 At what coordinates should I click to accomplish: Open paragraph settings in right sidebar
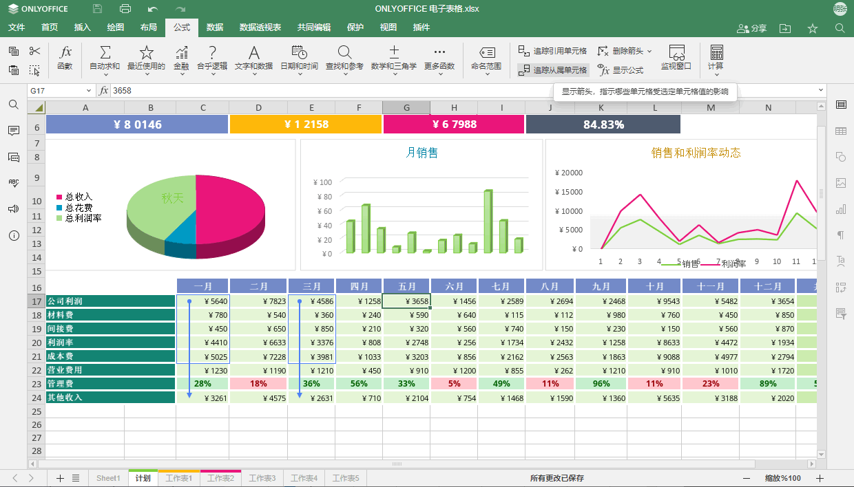point(841,235)
